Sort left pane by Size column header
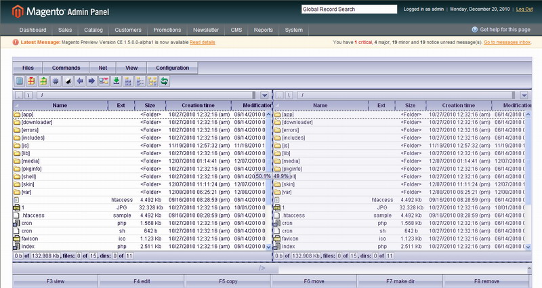The image size is (542, 288). click(150, 105)
